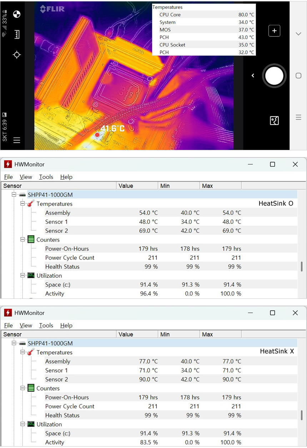Click Value column header in the upper HWMonitor
The image size is (307, 448).
tap(126, 186)
